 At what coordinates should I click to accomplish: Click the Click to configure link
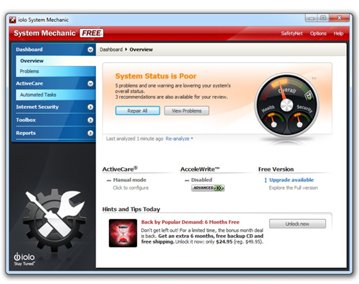point(131,188)
